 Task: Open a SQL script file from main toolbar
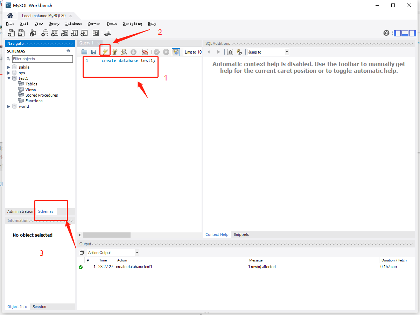tap(21, 33)
